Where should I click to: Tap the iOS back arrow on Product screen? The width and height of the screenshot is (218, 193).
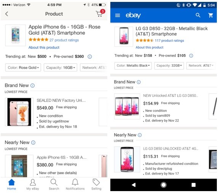(6, 14)
